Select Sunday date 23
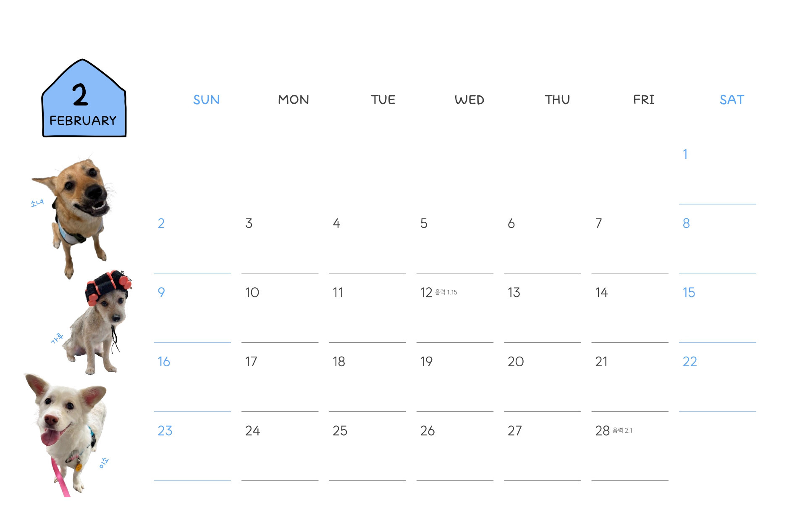This screenshot has height=525, width=805. (x=165, y=430)
